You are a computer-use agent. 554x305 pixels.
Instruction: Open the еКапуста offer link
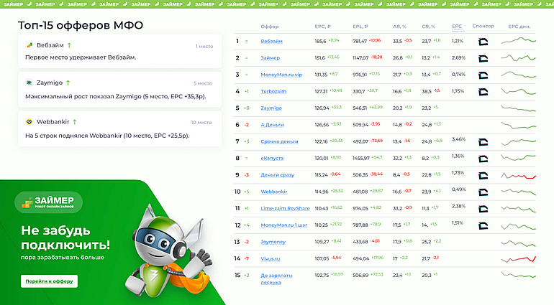tap(272, 159)
